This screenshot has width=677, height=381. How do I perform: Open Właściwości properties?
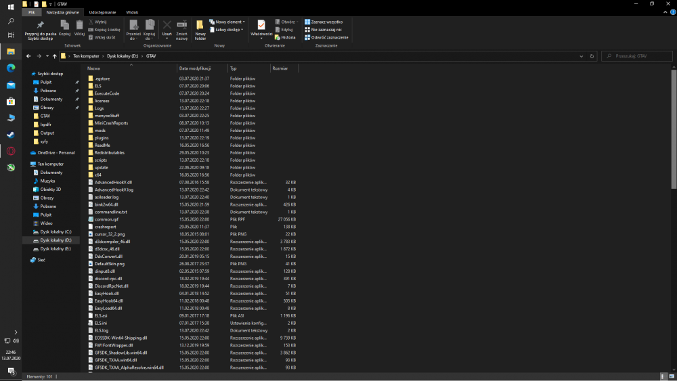pyautogui.click(x=261, y=30)
